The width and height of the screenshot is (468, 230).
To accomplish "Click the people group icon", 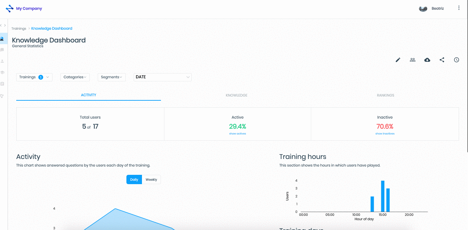I will coord(412,60).
